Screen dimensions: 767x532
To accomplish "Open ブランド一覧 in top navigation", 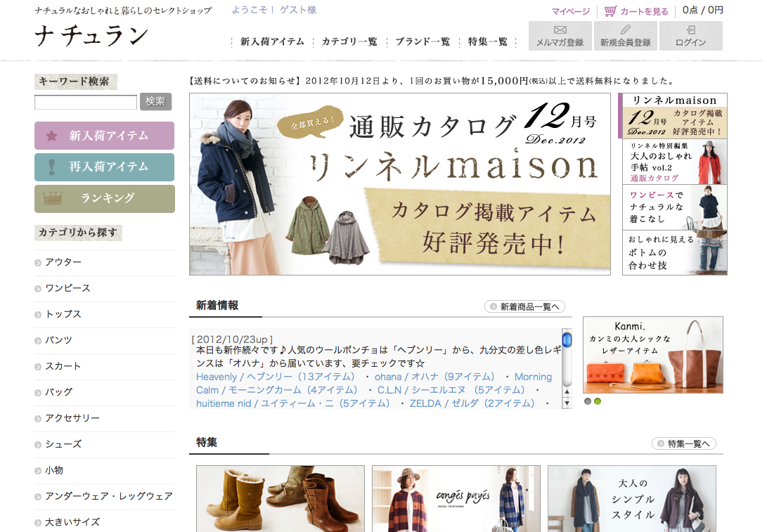I will tap(423, 42).
